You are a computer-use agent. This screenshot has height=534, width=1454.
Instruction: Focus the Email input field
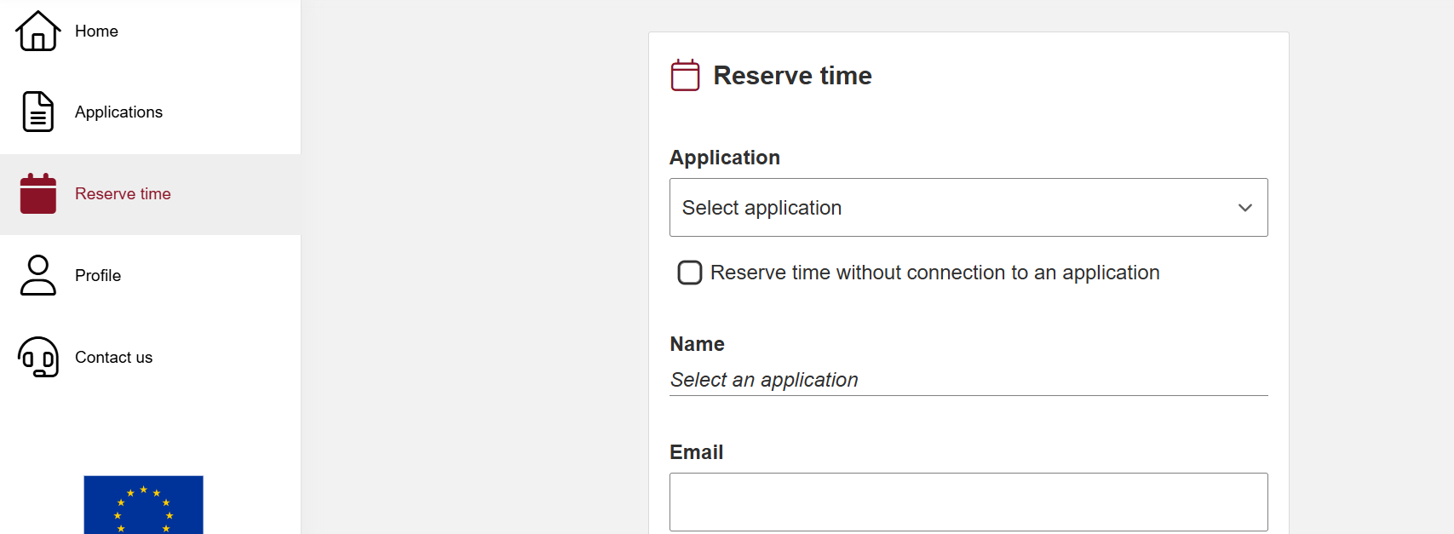point(968,502)
